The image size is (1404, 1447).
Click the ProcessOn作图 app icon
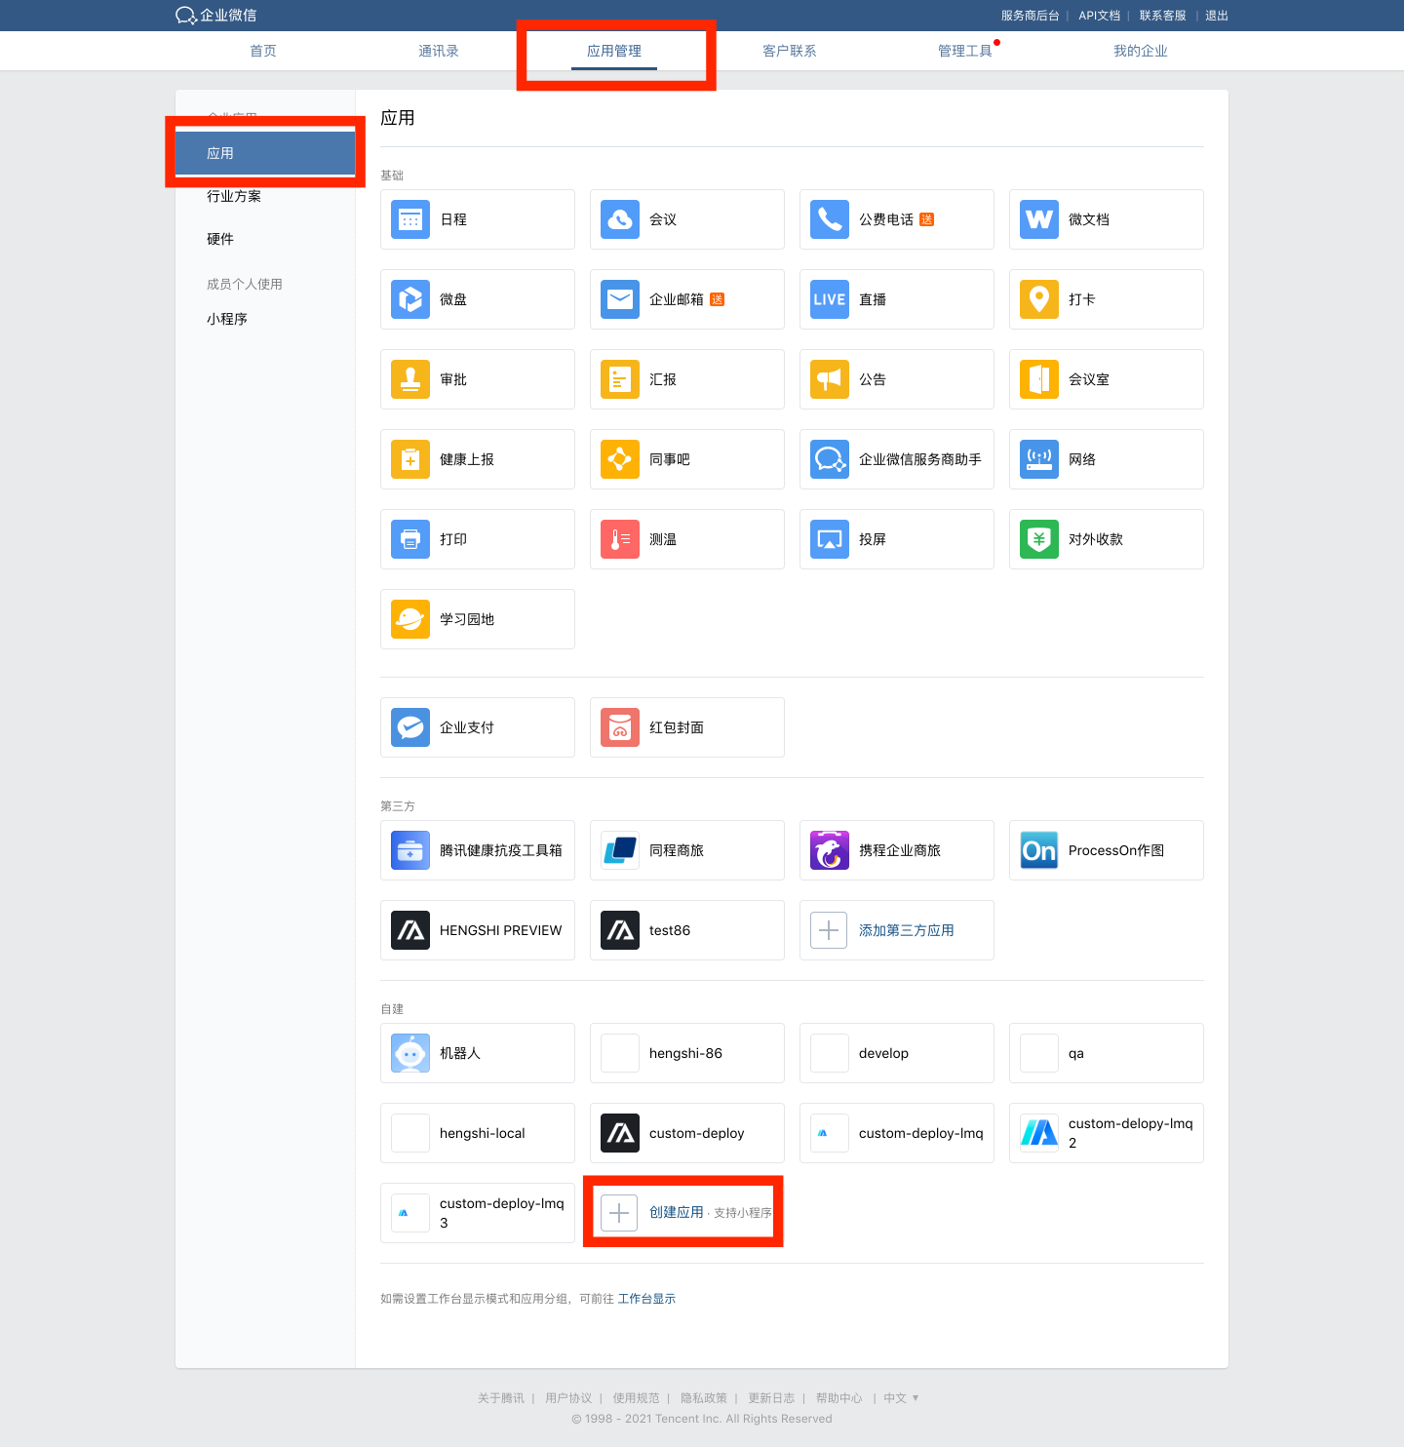(x=1039, y=850)
